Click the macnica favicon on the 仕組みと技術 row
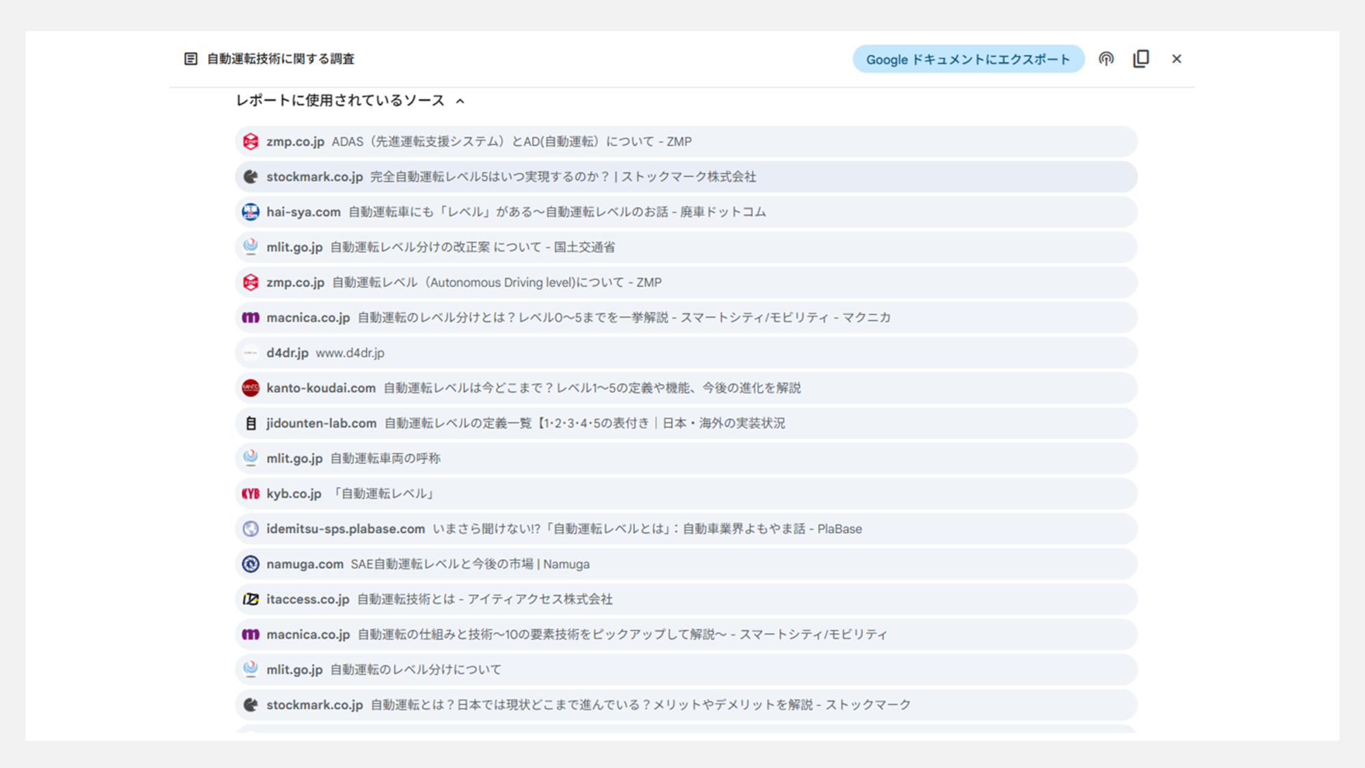This screenshot has height=768, width=1365. point(250,635)
